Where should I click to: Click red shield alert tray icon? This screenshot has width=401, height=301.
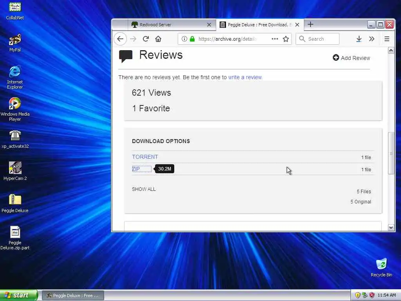point(372,295)
